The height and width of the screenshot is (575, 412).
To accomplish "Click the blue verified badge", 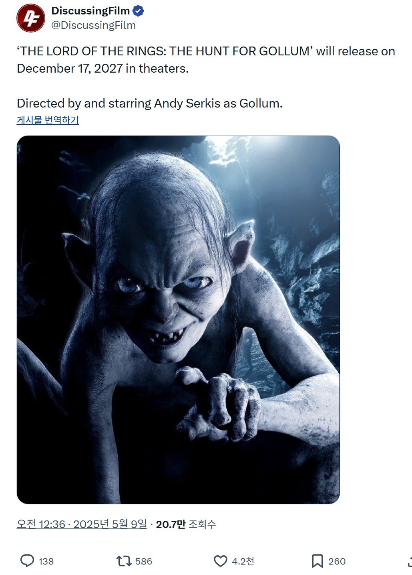I will pos(138,11).
